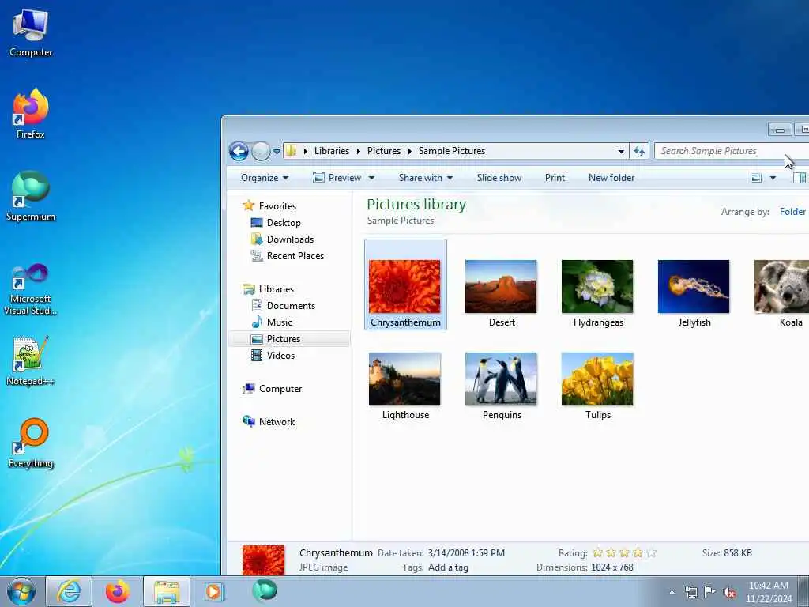Open Action Center flag icon

710,592
